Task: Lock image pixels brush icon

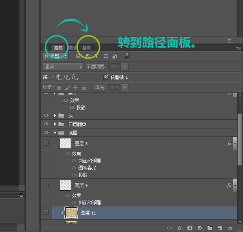Action: pyautogui.click(x=68, y=88)
